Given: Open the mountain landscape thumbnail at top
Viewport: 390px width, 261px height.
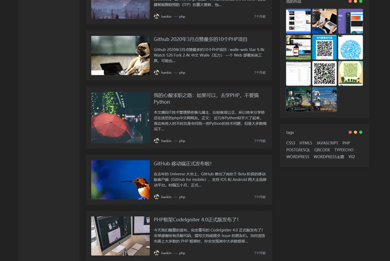Looking at the screenshot, I should click(x=120, y=9).
